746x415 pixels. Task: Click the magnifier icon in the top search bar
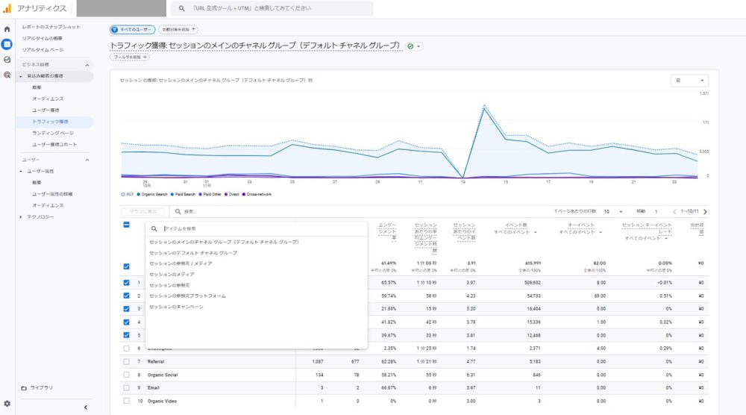(181, 8)
